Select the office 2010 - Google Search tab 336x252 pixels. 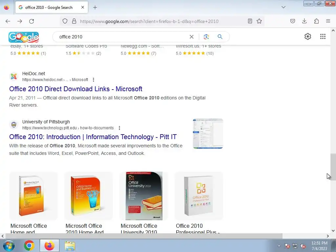click(52, 8)
